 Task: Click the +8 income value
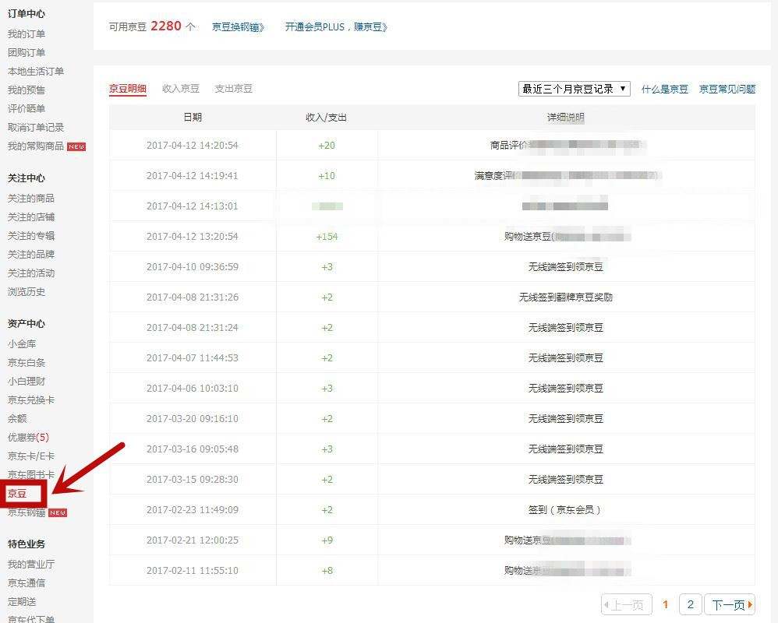tap(327, 571)
